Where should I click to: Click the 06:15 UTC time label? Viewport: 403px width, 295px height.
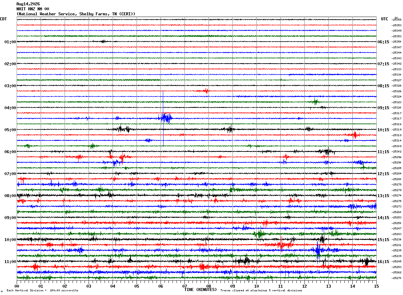point(383,42)
